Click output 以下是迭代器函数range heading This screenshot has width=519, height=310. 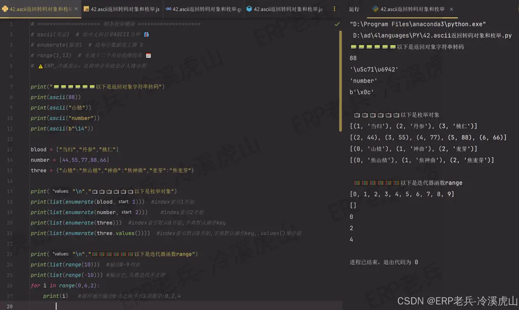coord(408,183)
